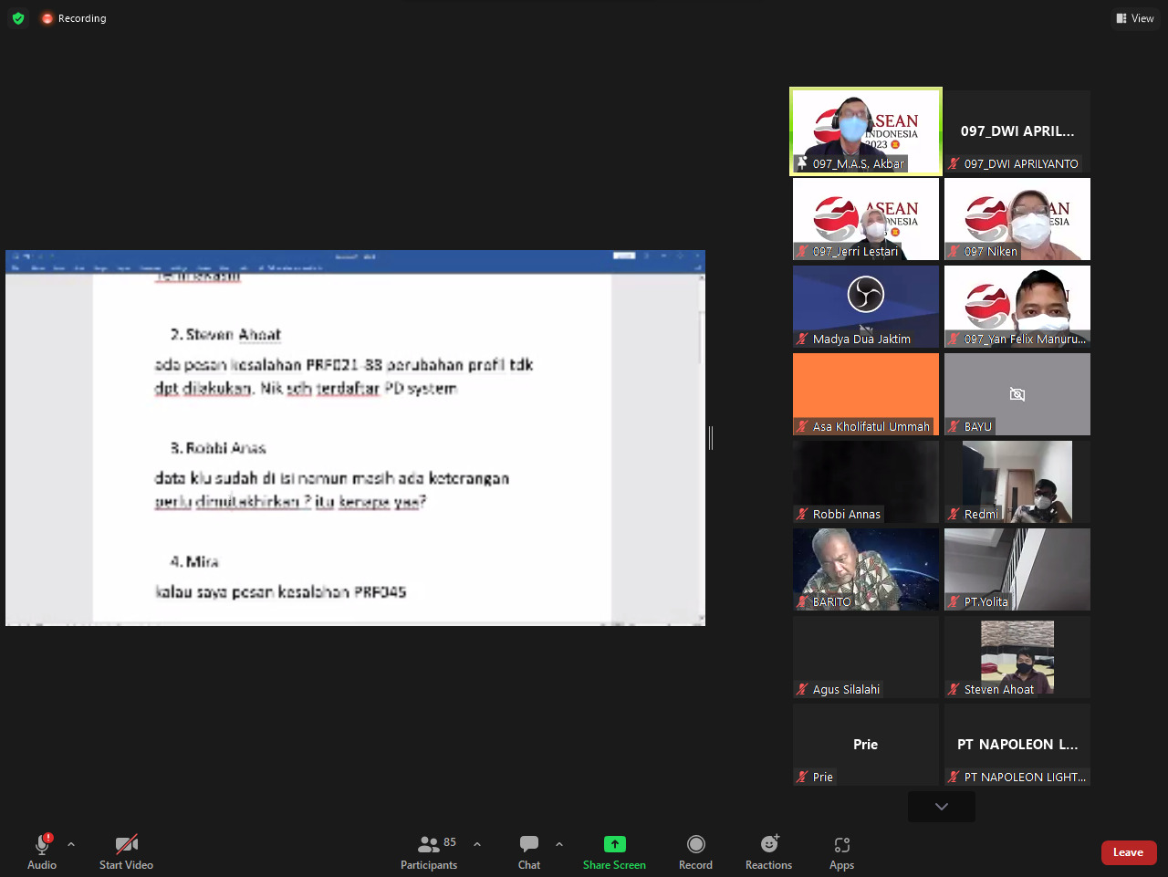
Task: Click divider handle between share and gallery
Action: click(x=711, y=438)
